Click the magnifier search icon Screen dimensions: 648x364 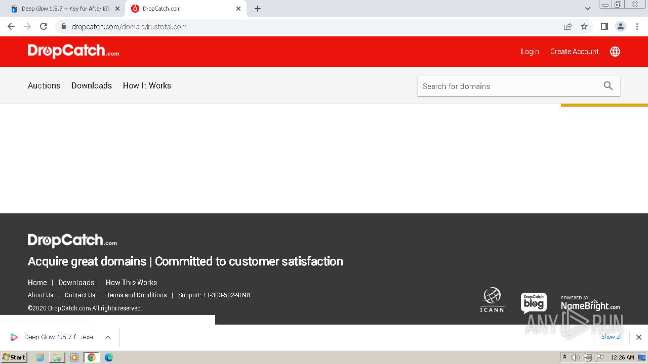(608, 86)
